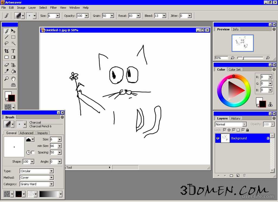Open the brush Type dropdown showing Circular
The width and height of the screenshot is (278, 202).
[x=37, y=171]
